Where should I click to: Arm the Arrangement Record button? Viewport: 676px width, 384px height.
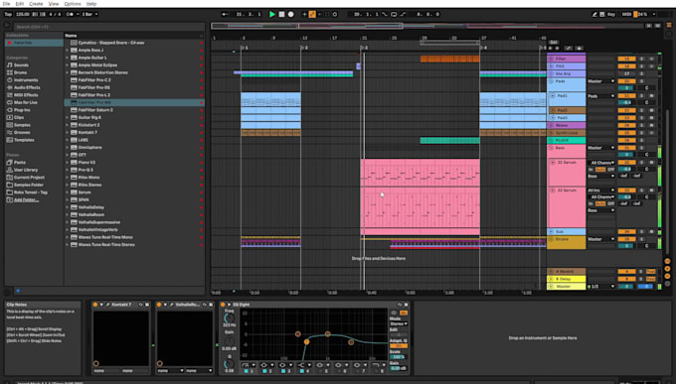click(291, 14)
